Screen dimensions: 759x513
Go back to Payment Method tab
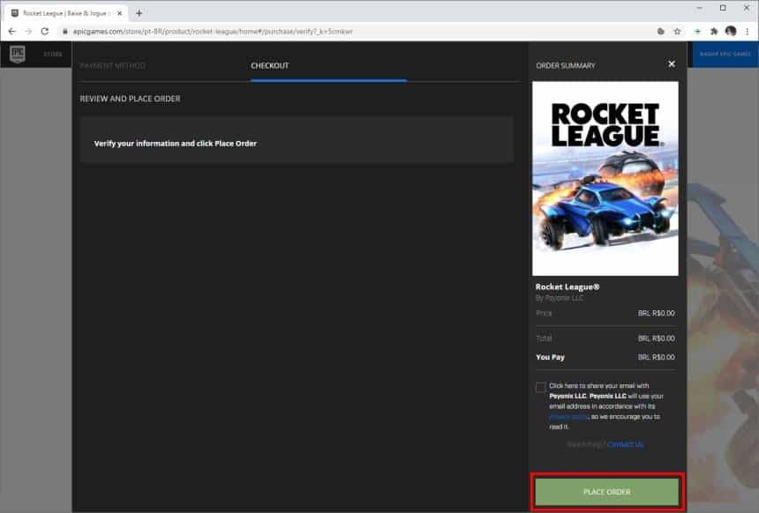[112, 66]
